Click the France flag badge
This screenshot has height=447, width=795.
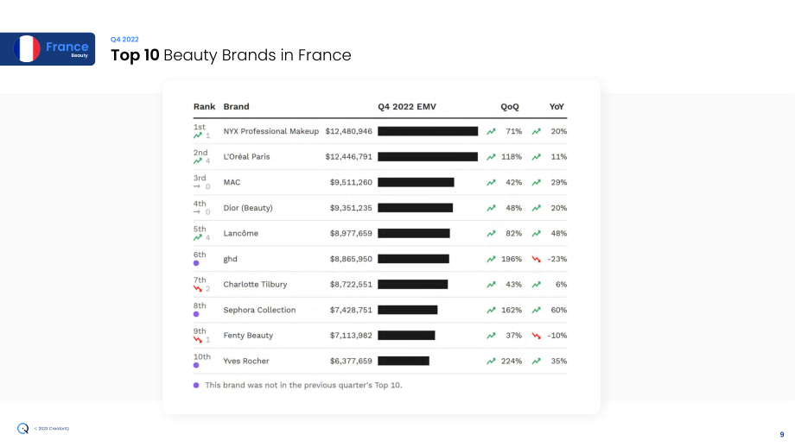pos(48,49)
